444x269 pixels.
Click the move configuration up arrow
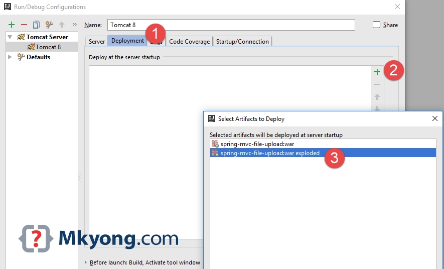62,25
